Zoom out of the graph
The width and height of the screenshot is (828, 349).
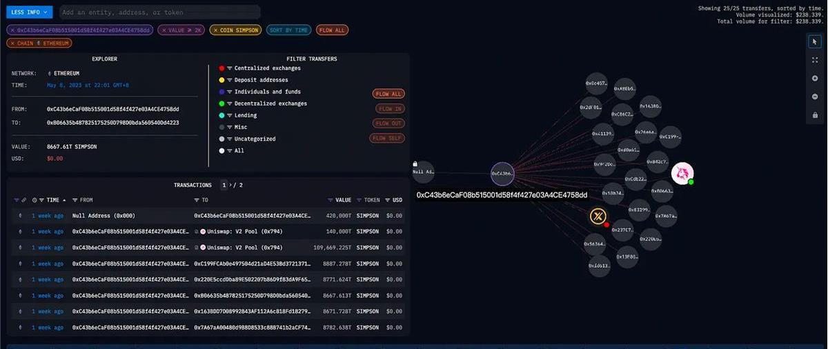click(815, 97)
